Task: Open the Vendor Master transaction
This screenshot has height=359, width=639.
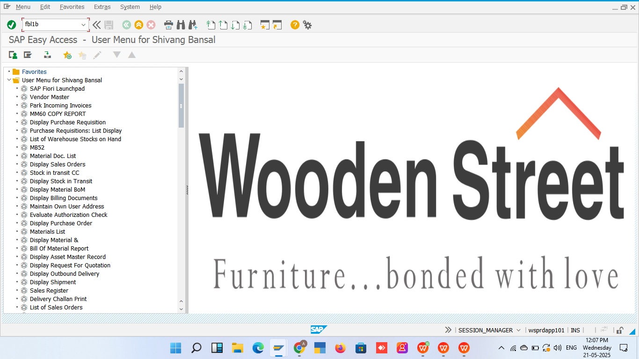Action: 49,97
